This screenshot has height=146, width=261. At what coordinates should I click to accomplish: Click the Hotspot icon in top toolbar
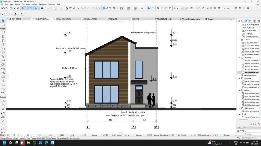point(211,8)
